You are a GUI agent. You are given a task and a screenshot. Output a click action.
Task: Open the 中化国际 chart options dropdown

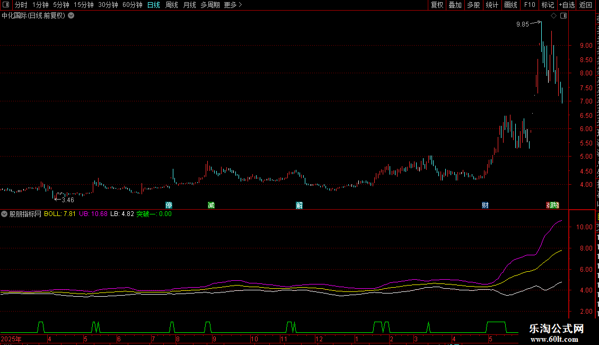[x=71, y=16]
